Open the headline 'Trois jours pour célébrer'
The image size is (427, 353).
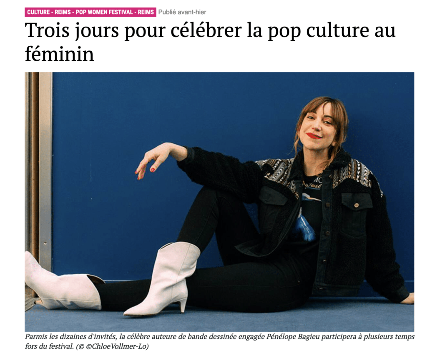pos(133,30)
